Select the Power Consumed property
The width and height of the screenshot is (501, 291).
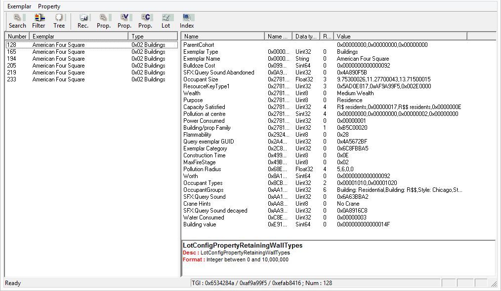204,121
